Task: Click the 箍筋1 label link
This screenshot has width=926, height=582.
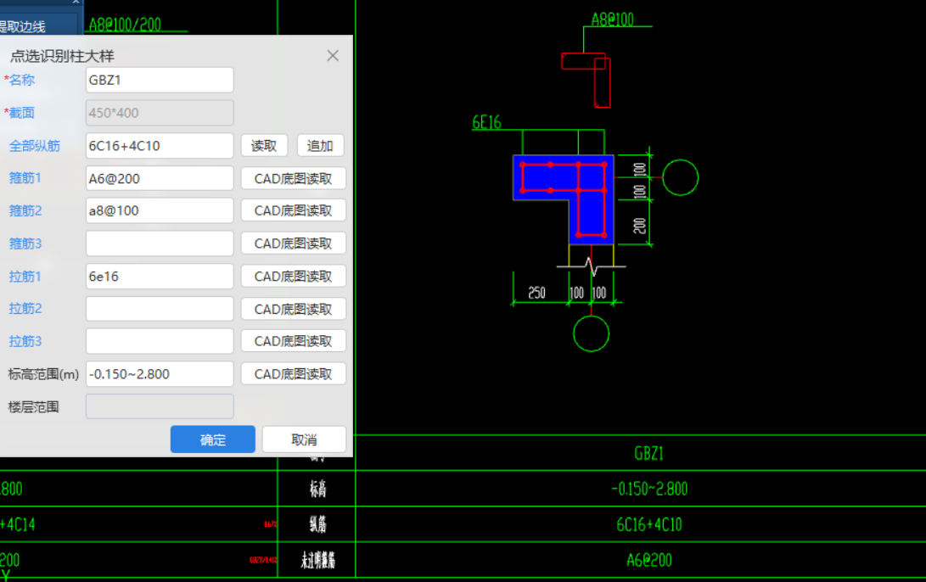Action: [x=25, y=177]
